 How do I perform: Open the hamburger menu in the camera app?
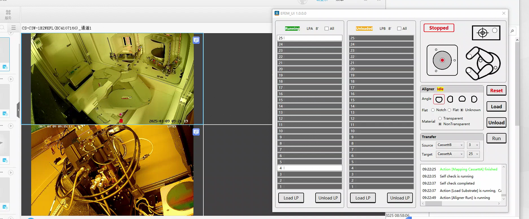[x=13, y=27]
